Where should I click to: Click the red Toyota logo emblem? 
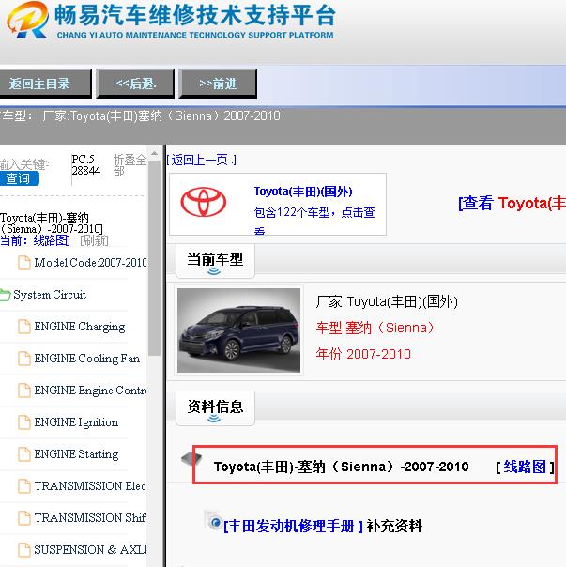204,202
